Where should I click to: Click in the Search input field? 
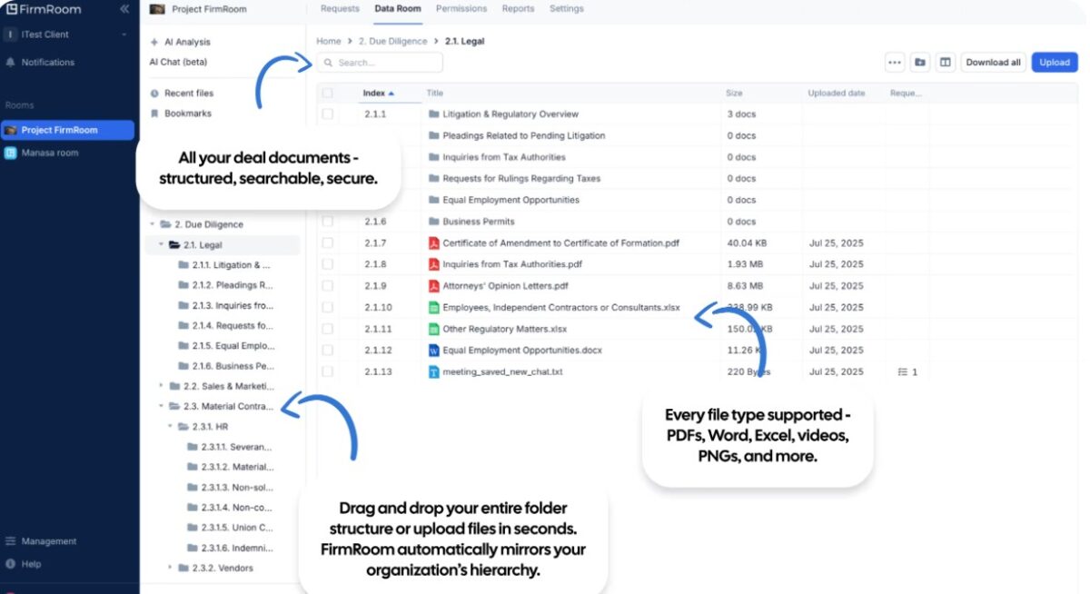[x=380, y=63]
